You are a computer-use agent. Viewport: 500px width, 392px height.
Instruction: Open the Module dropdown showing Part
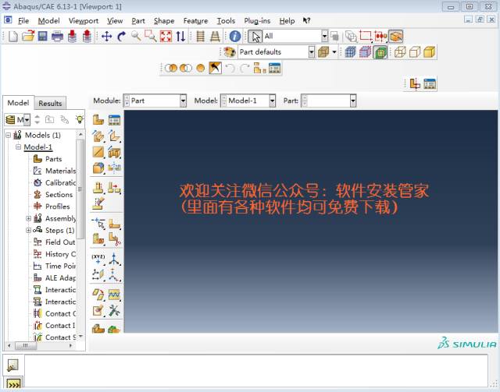click(183, 101)
